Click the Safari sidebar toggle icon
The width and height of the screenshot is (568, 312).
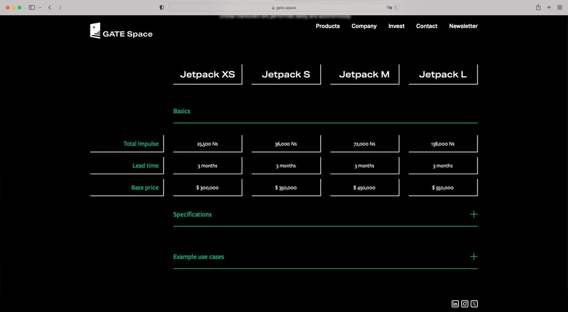[32, 7]
